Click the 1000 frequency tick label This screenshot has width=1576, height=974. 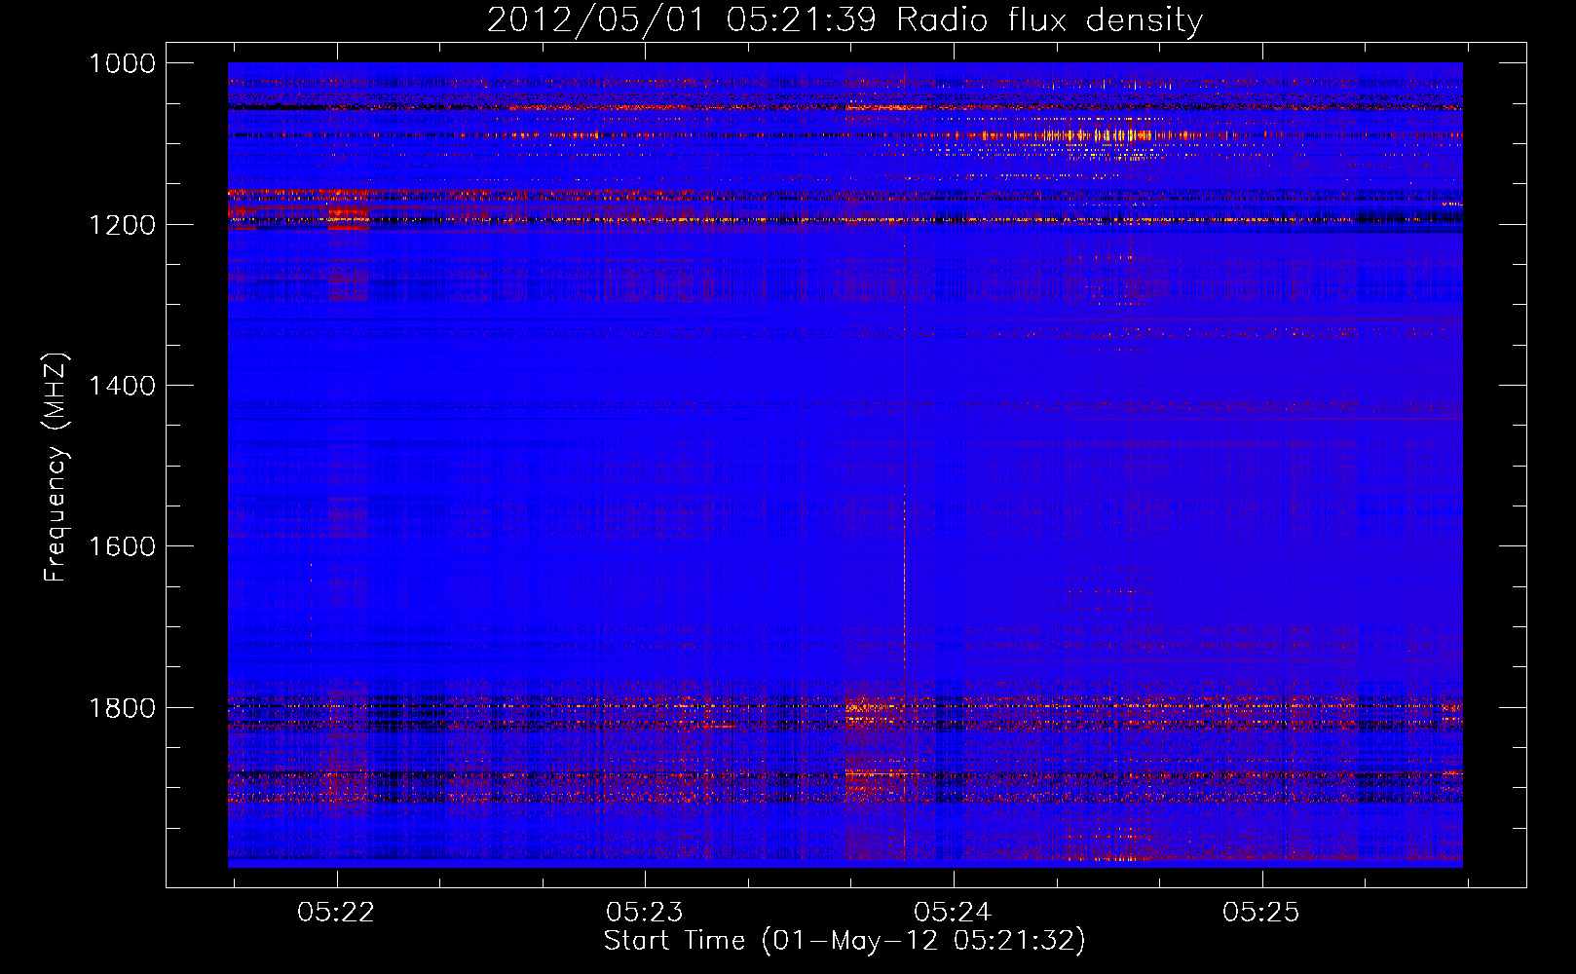[x=122, y=63]
